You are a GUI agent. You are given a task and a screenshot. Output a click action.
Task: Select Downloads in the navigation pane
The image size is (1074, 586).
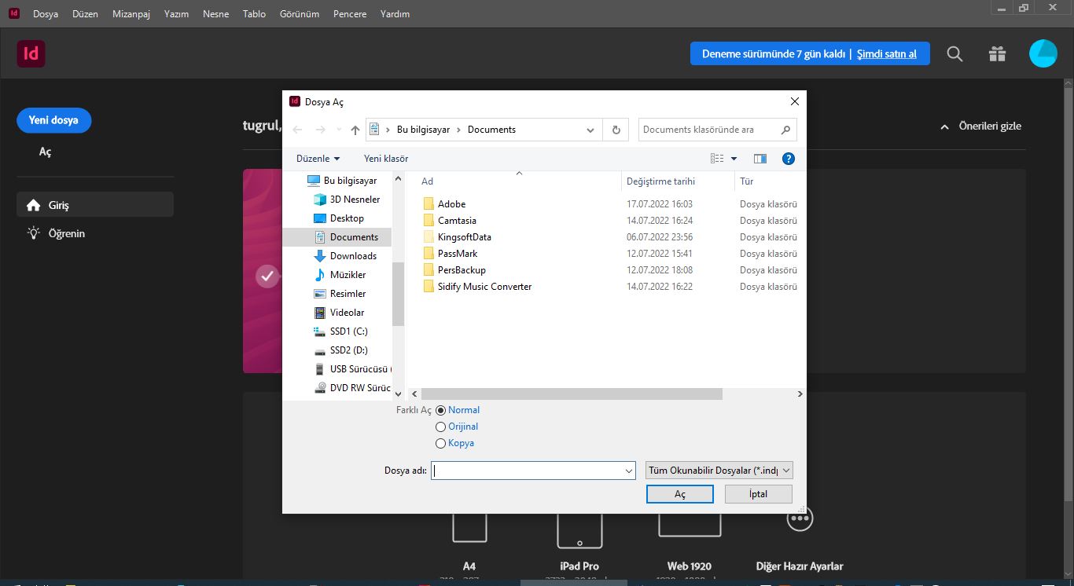click(x=345, y=256)
